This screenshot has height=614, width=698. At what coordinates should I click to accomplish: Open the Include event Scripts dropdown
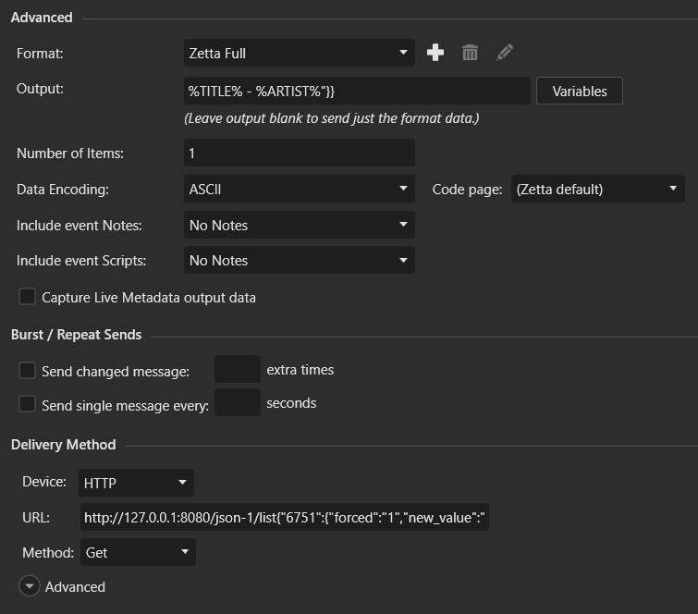pos(299,261)
